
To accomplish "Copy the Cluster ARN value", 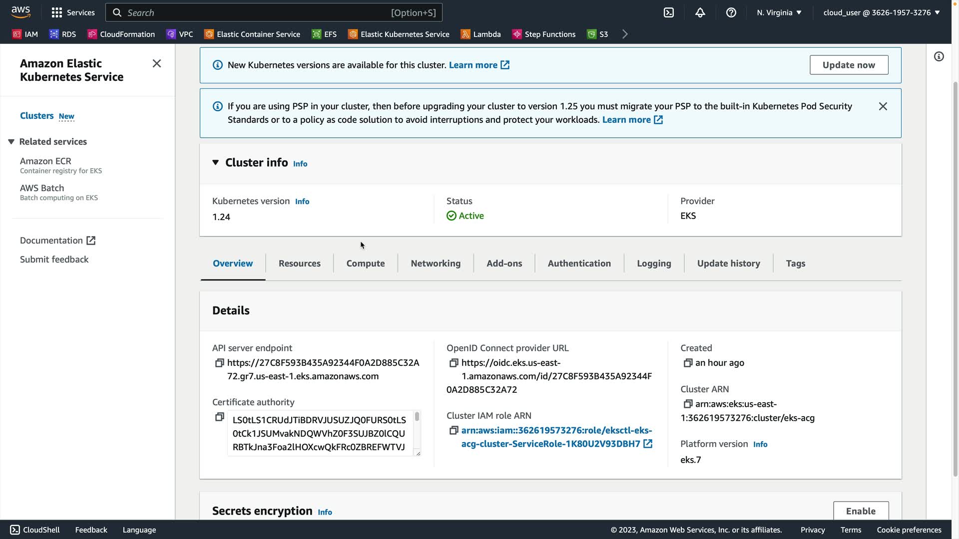I will pos(688,404).
